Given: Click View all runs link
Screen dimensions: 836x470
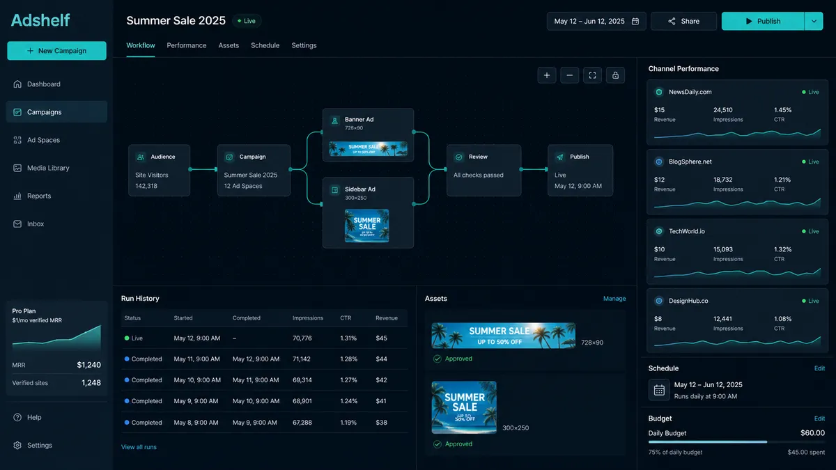Looking at the screenshot, I should pyautogui.click(x=139, y=447).
